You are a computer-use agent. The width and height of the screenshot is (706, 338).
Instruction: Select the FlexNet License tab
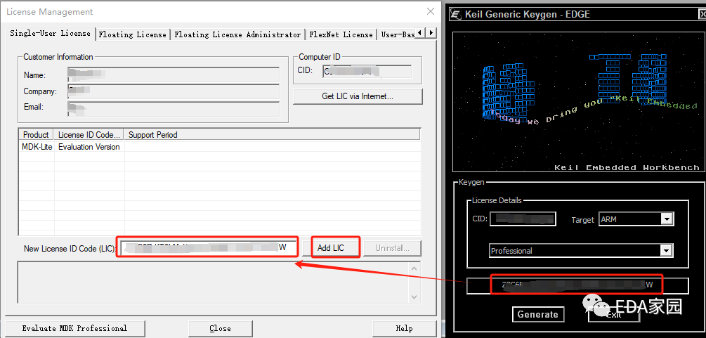click(341, 34)
